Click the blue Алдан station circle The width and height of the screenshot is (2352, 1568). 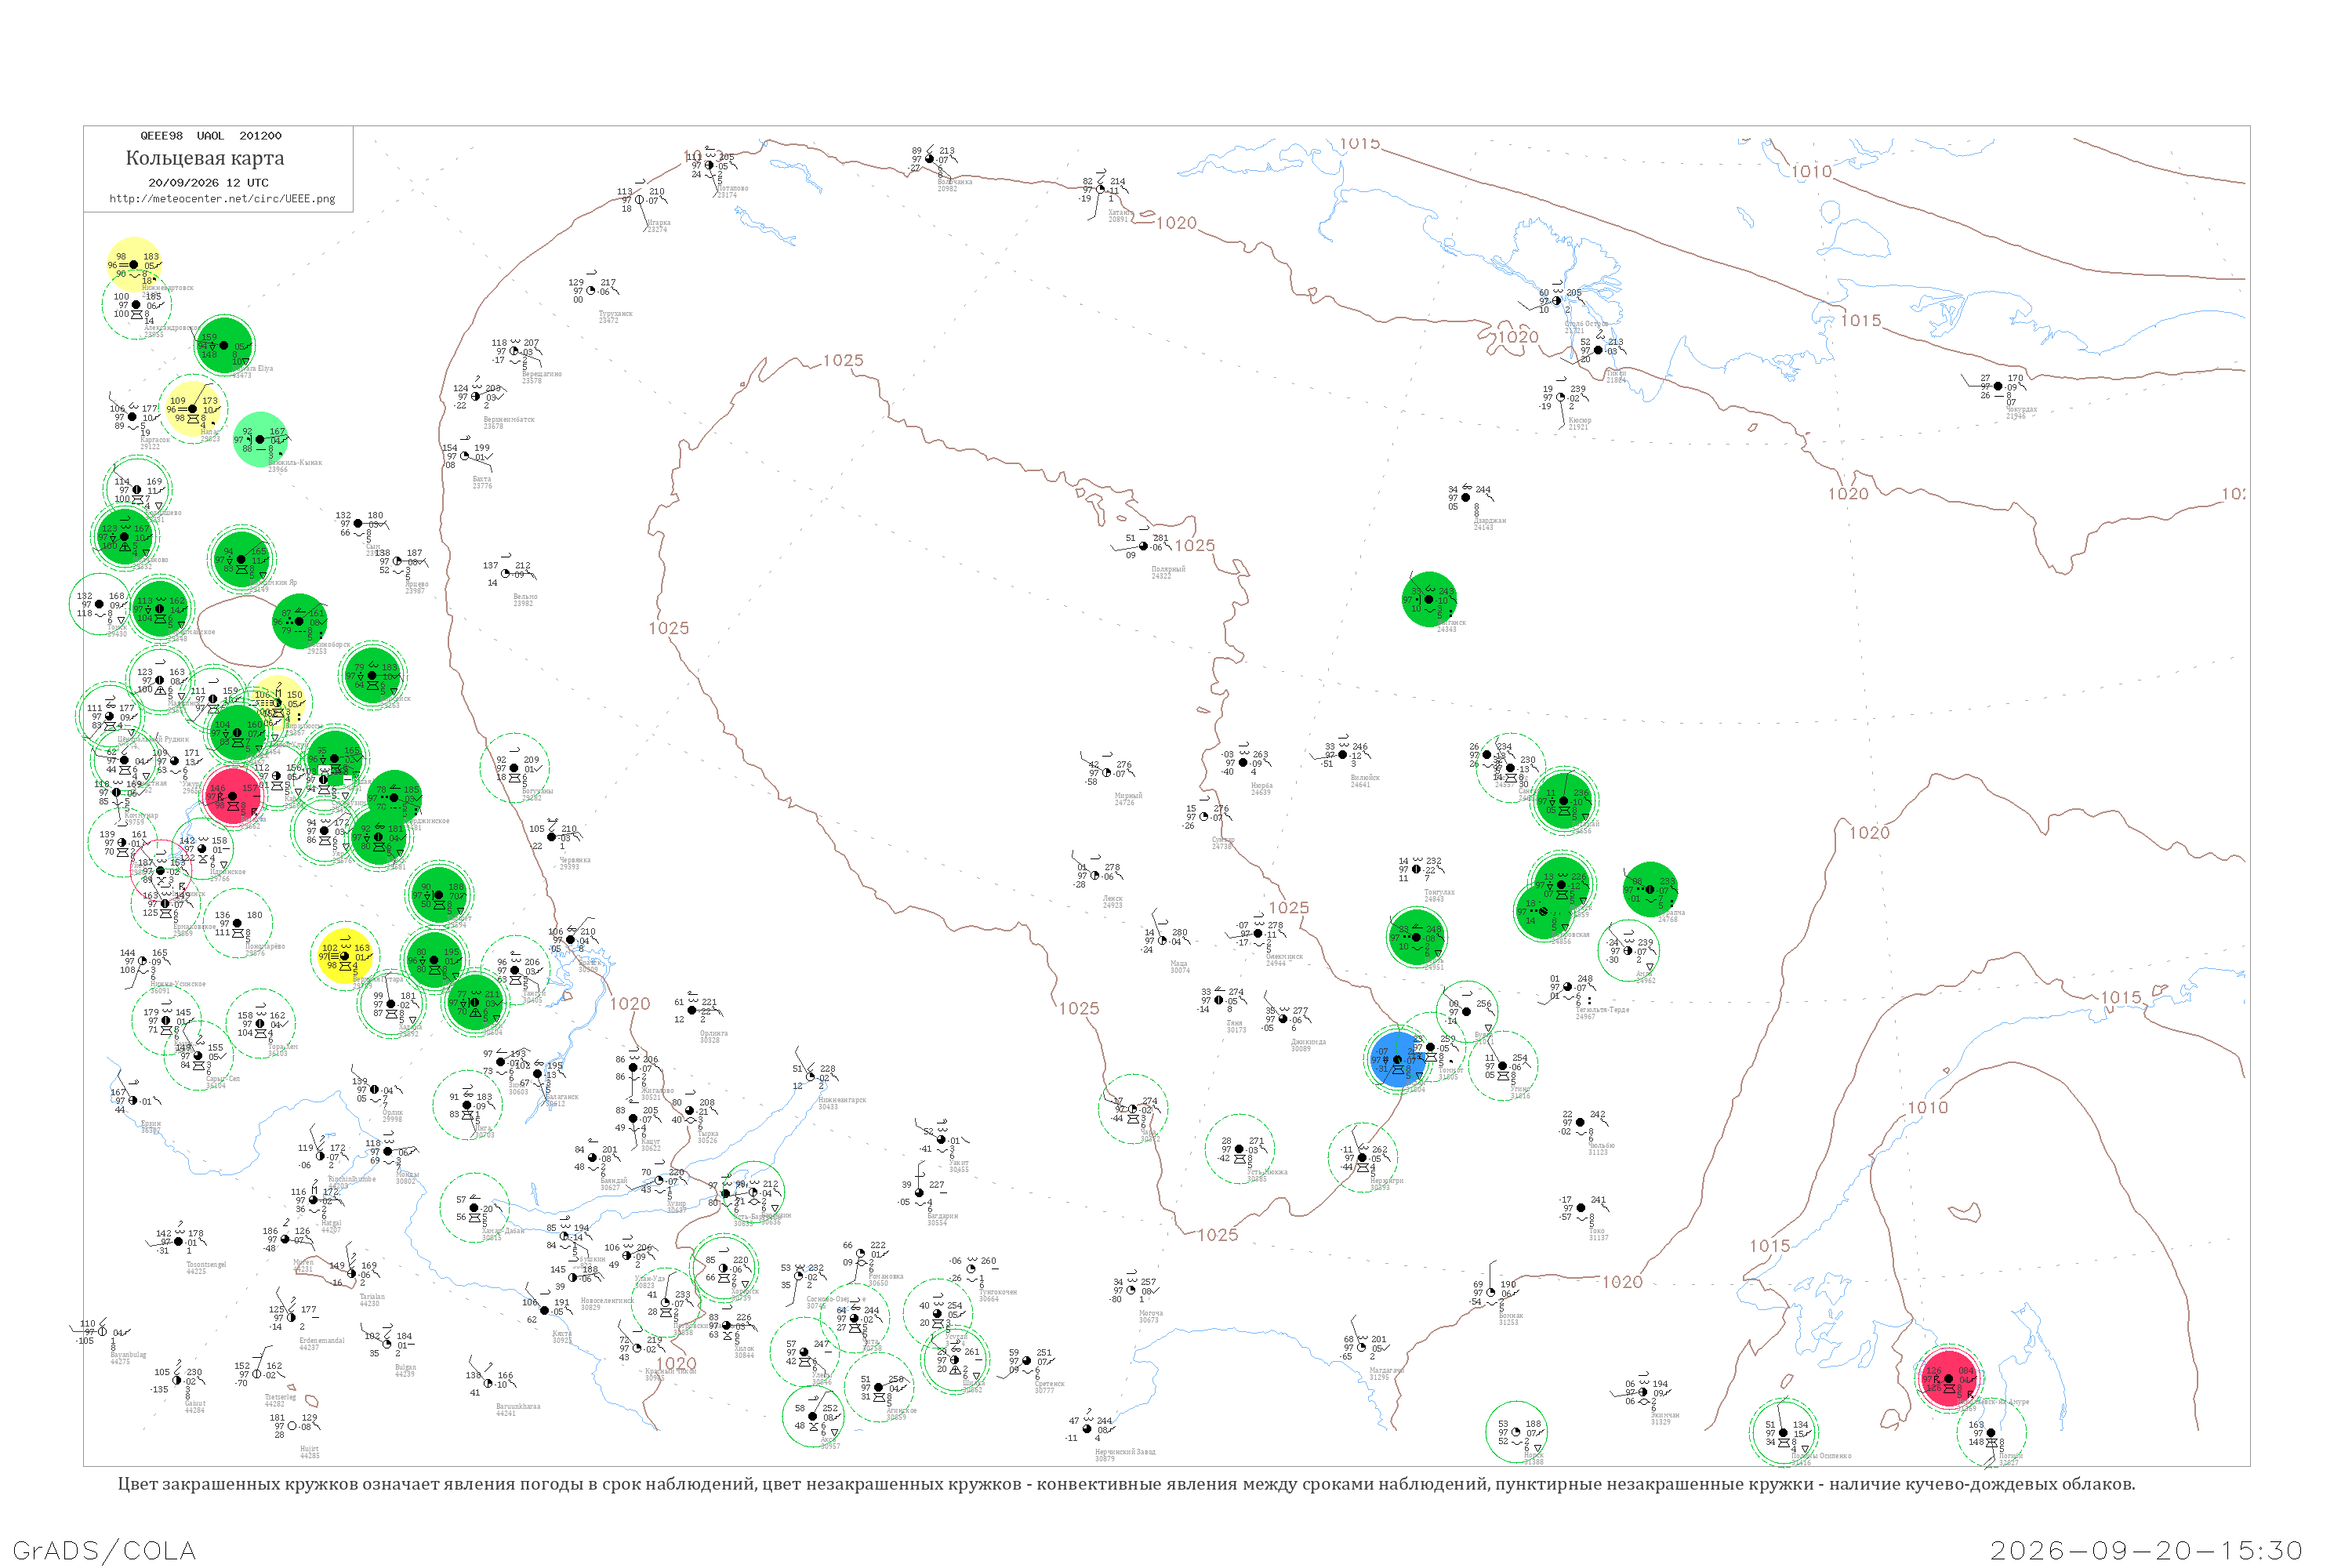[1396, 1059]
